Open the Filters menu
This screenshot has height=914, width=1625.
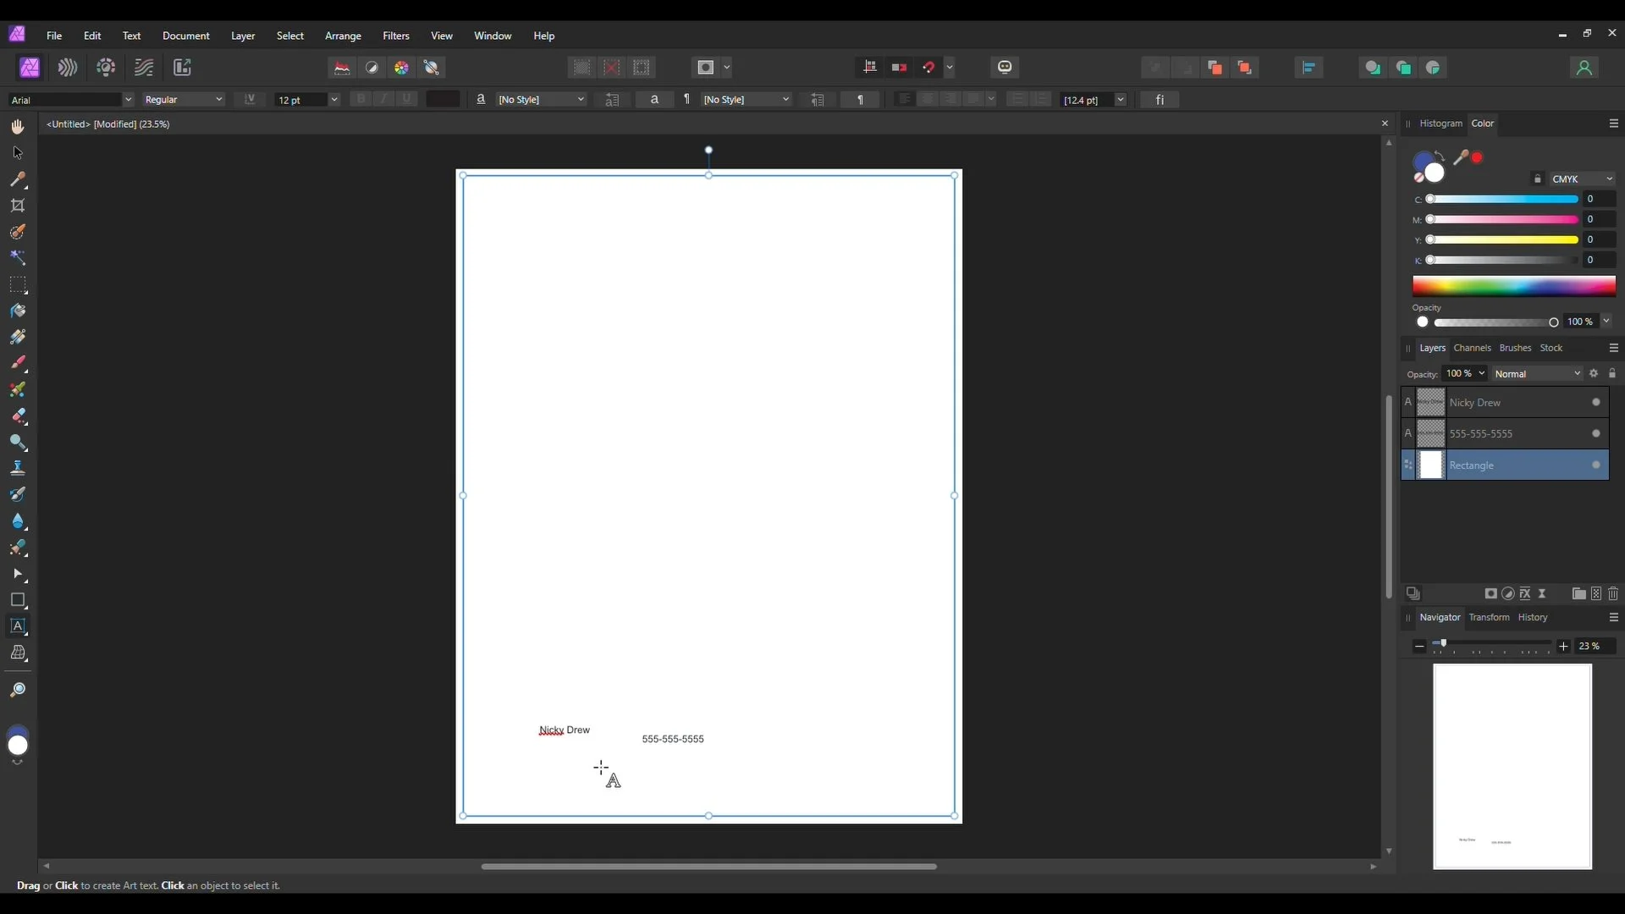point(395,36)
